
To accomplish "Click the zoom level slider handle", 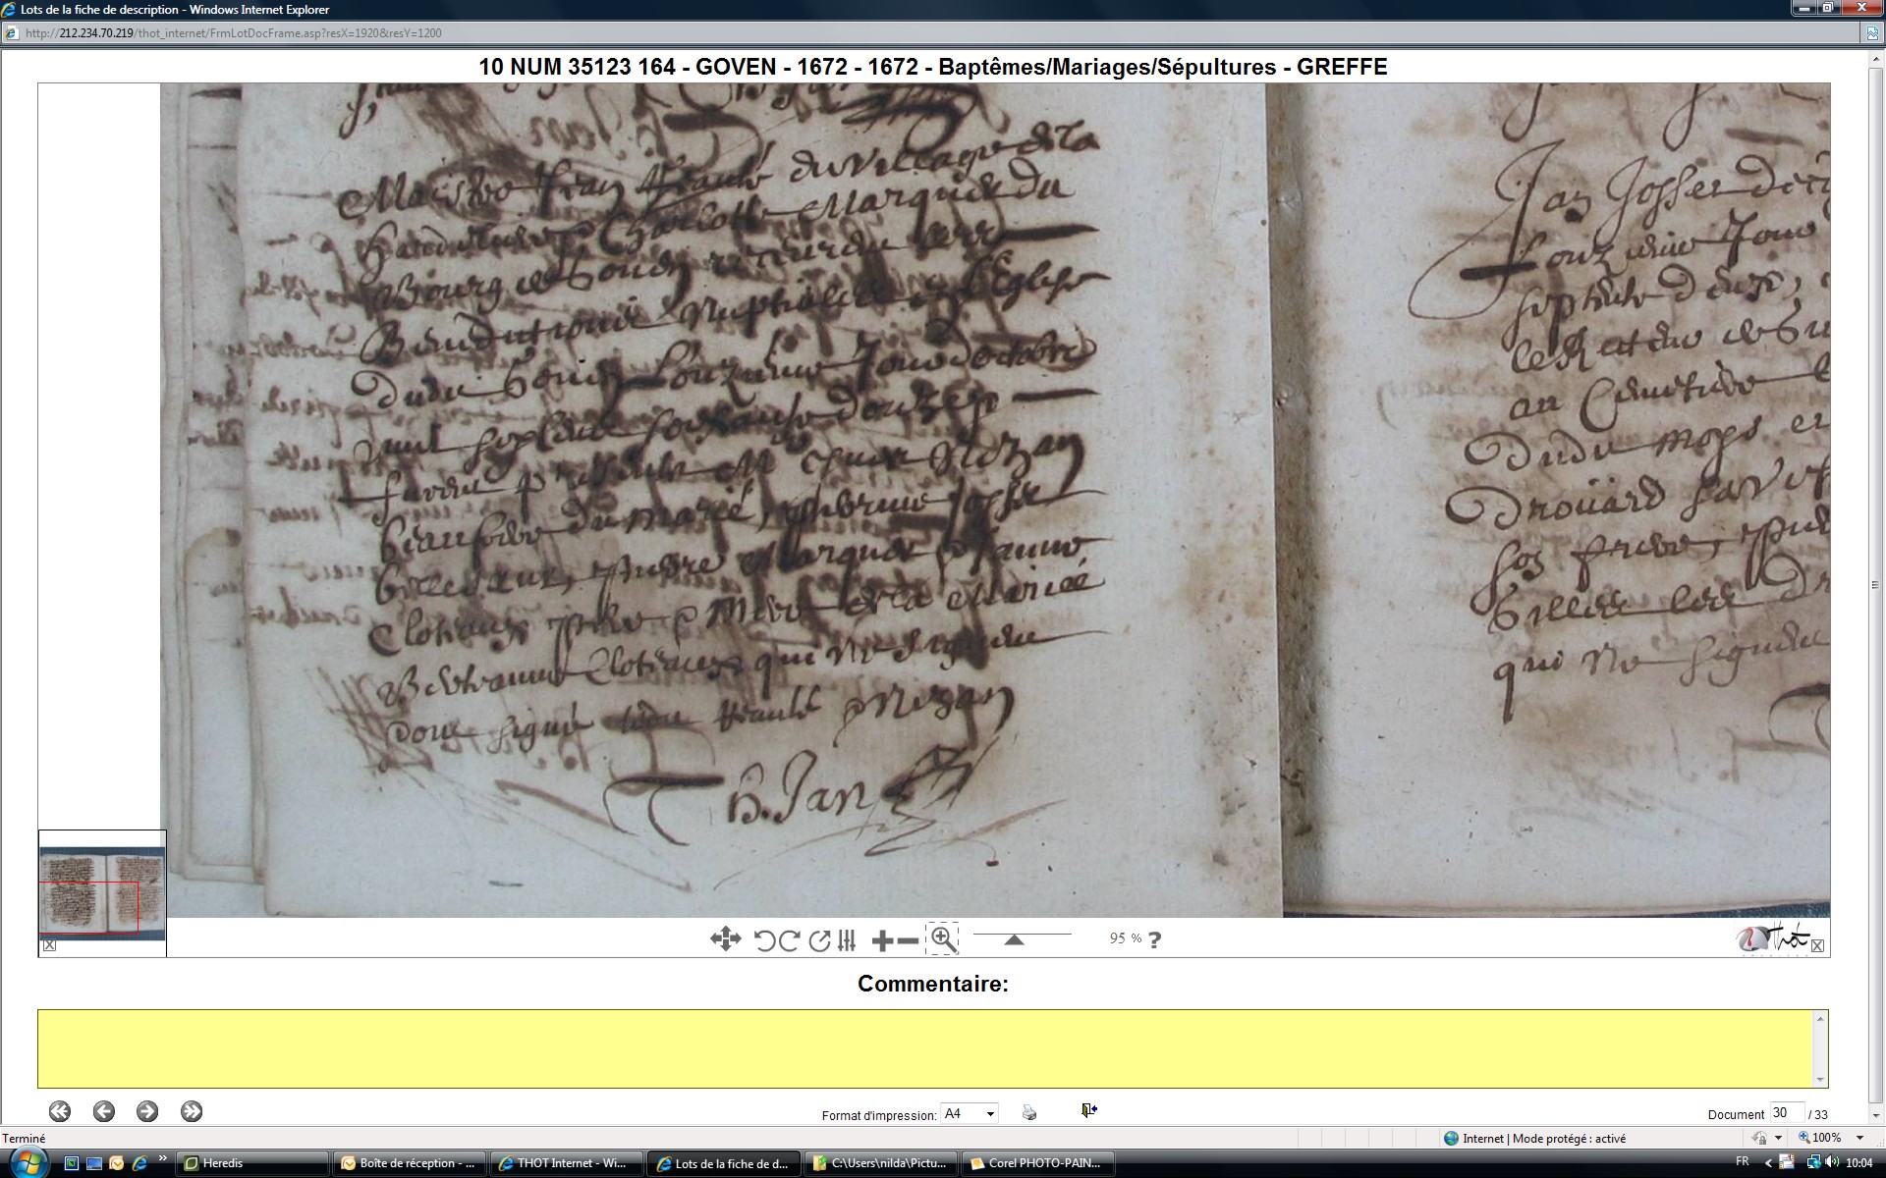I will pyautogui.click(x=1014, y=940).
